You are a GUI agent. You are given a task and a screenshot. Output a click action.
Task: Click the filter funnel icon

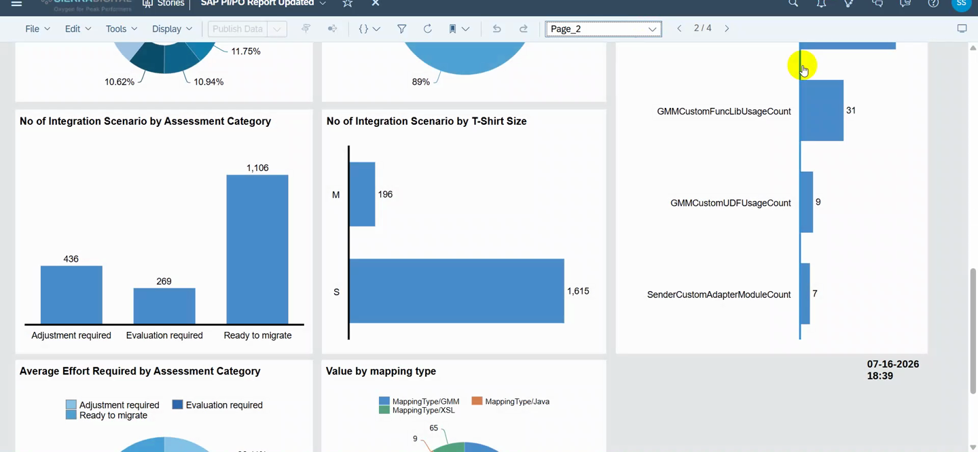coord(401,29)
